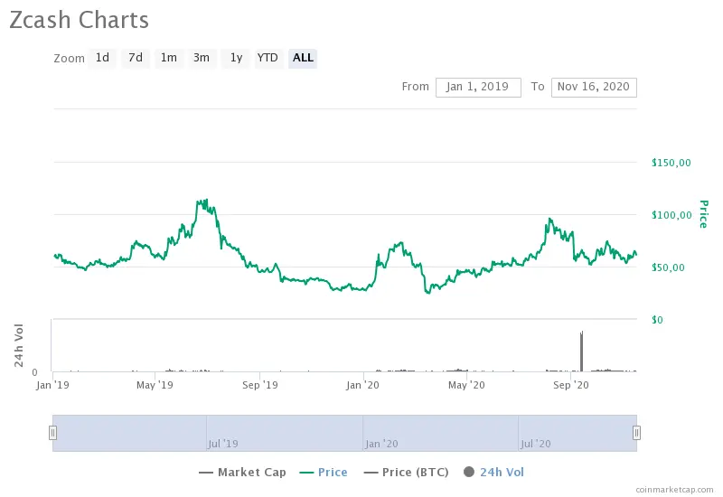This screenshot has width=723, height=497.
Task: Click the 24h Vol axis title
Action: tap(18, 345)
